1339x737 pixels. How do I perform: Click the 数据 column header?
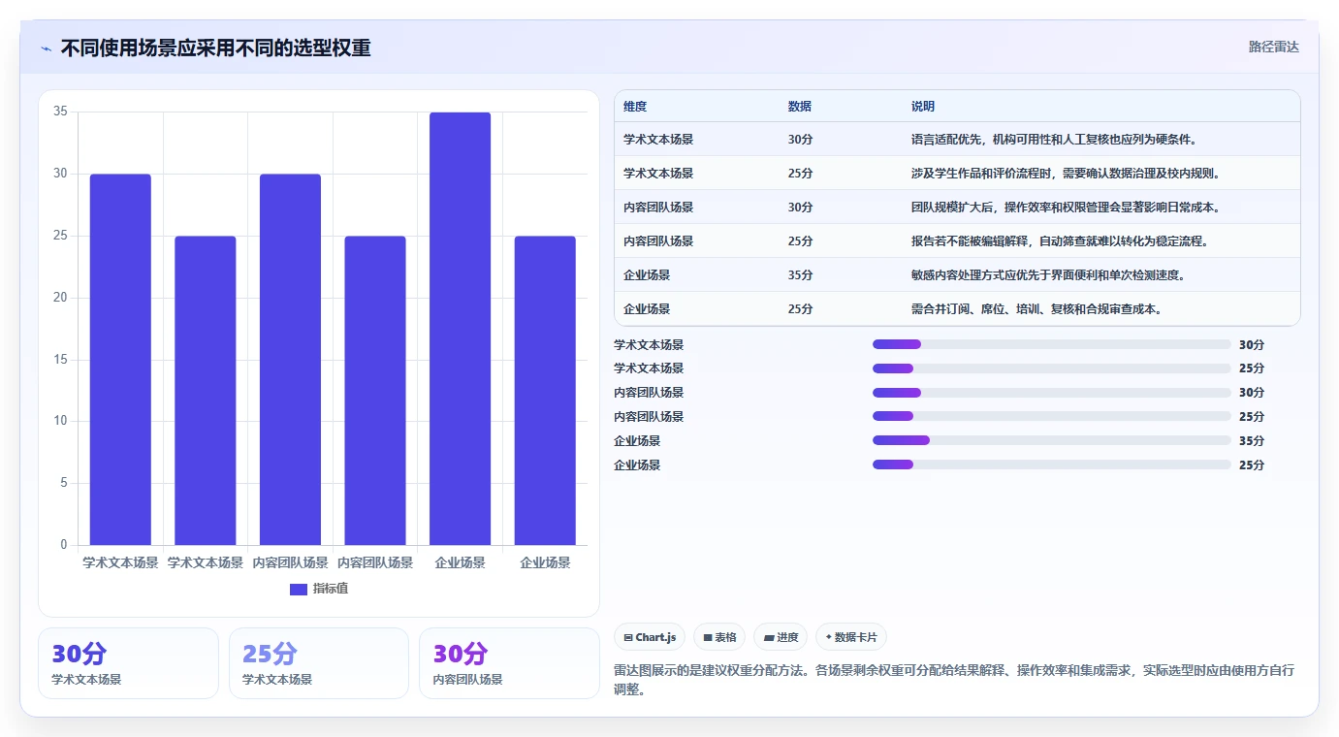click(x=800, y=107)
